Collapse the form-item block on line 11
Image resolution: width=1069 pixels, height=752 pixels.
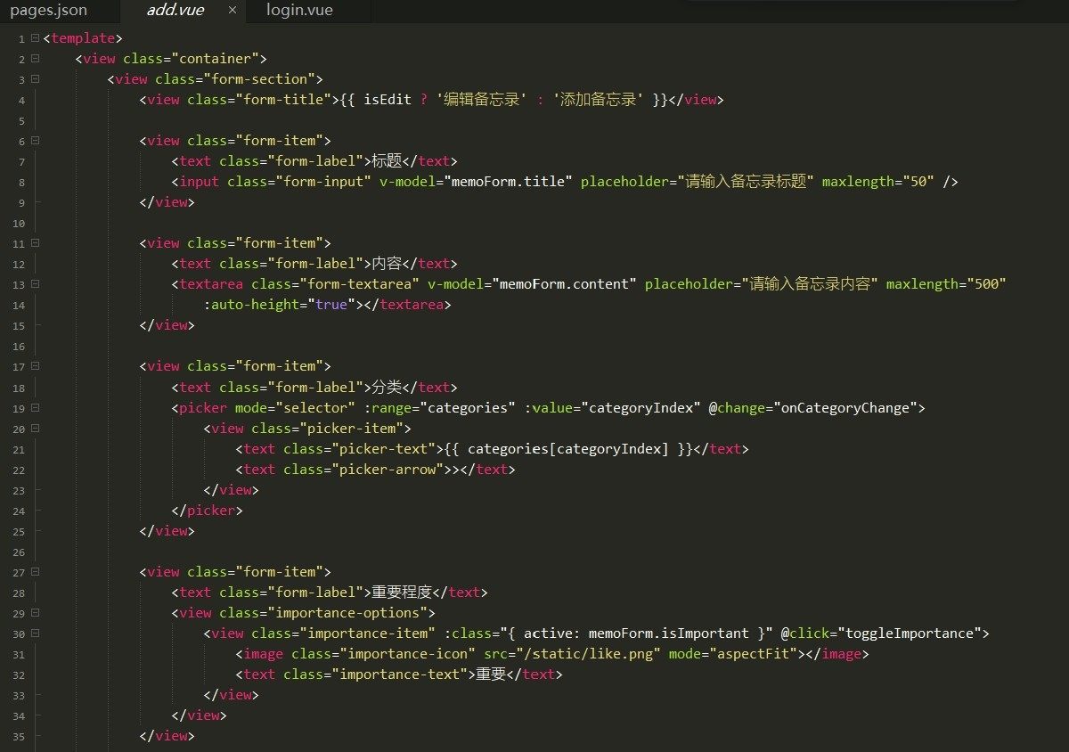coord(35,243)
